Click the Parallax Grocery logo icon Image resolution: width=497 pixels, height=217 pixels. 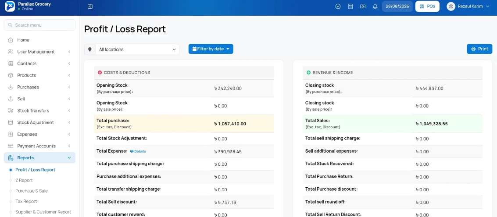[x=10, y=6]
